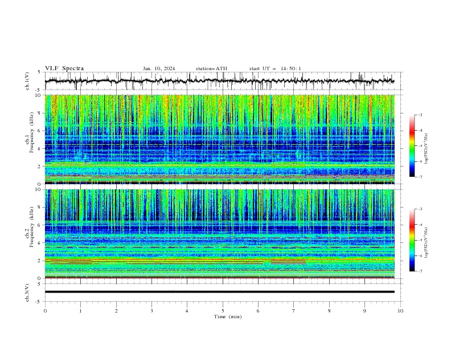Click tick label "8" on the Time axis
The height and width of the screenshot is (349, 451).
pos(329,311)
